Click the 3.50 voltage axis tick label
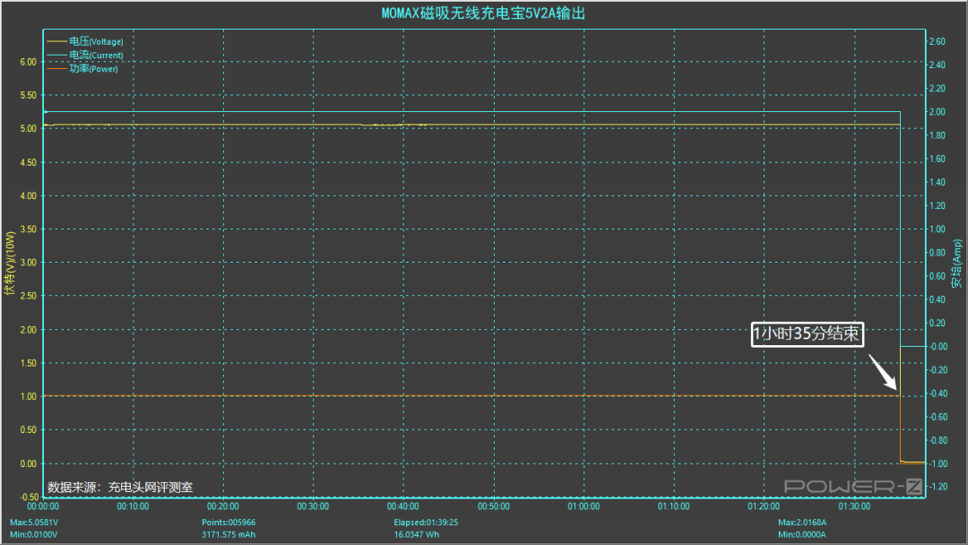 (29, 229)
